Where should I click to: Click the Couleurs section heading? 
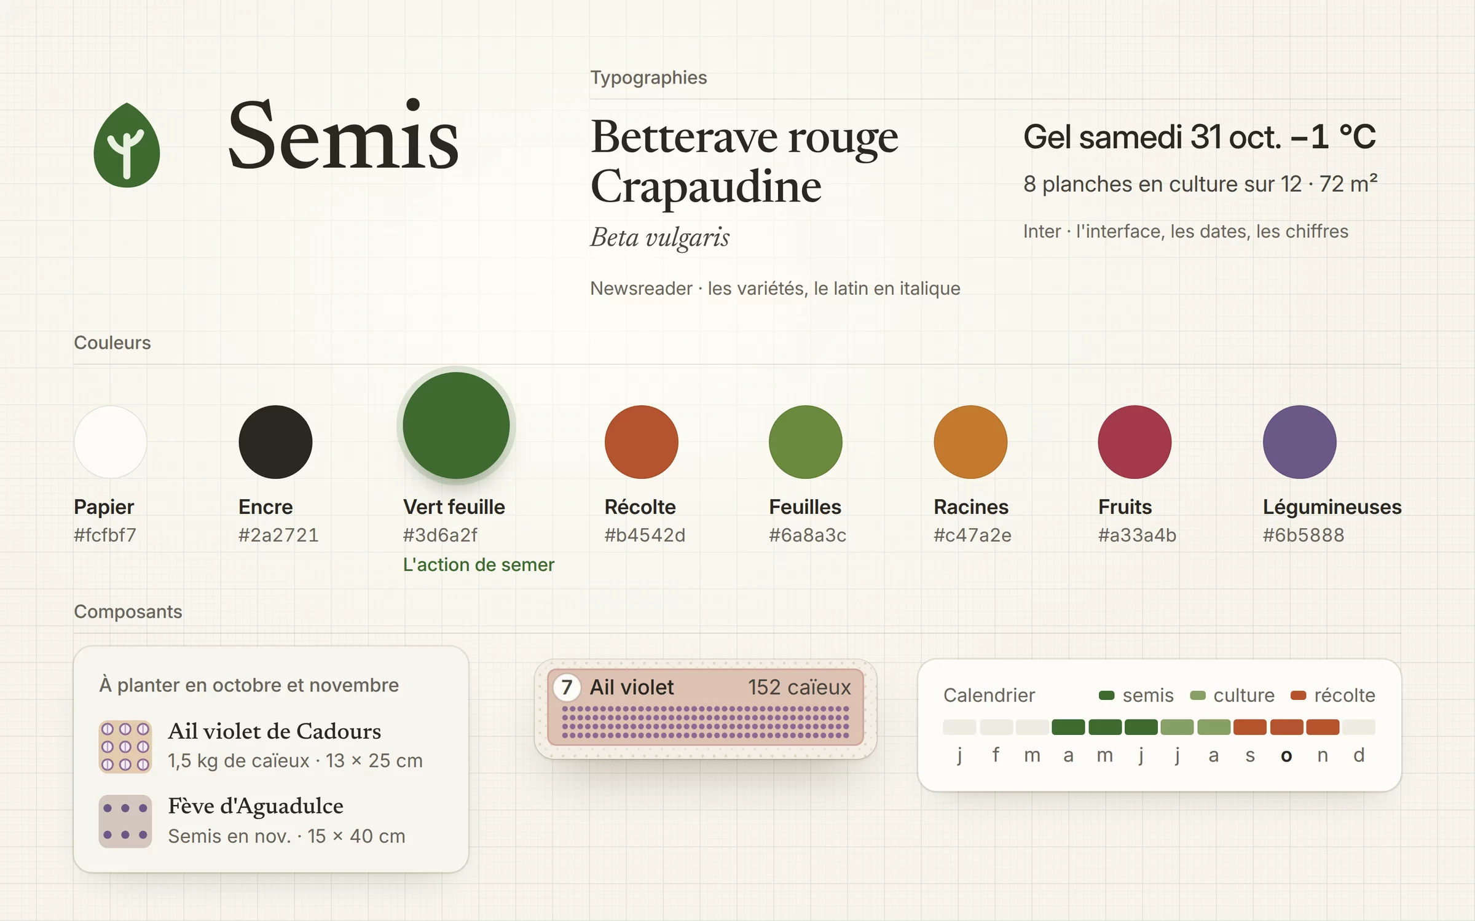pos(112,343)
